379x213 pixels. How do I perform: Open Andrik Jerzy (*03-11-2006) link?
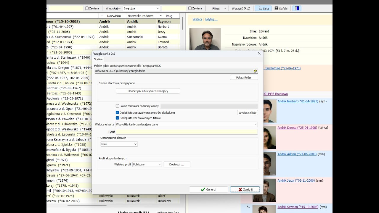pos(296,180)
